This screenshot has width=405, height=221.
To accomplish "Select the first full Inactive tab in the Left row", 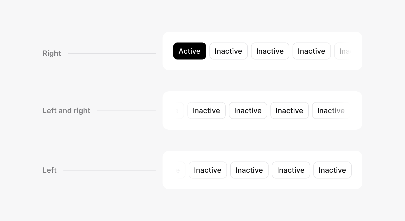I will [x=208, y=170].
